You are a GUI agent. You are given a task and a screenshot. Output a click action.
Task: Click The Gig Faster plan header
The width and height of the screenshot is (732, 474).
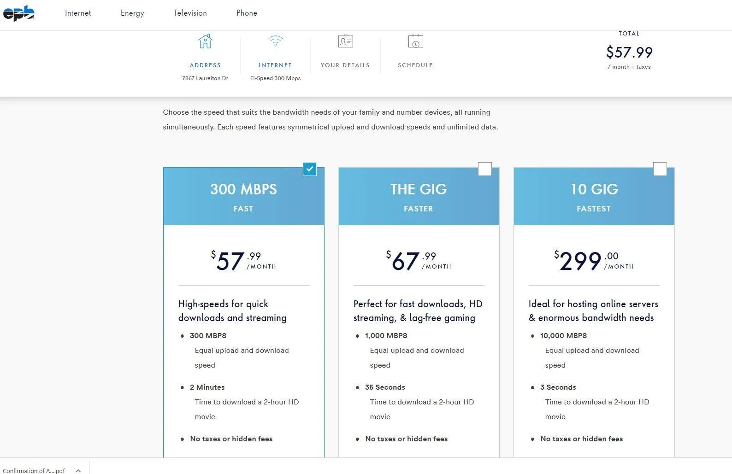point(419,196)
